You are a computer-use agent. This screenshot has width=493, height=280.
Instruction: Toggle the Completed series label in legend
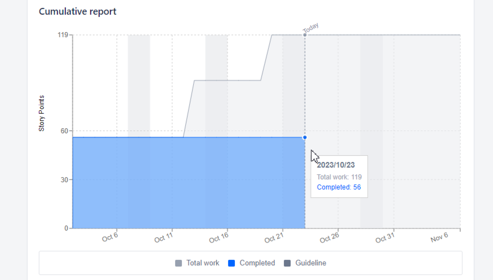coord(257,263)
